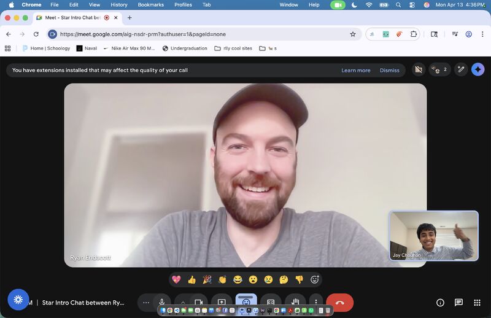This screenshot has height=318, width=491.
Task: Open the Bookmarks menu
Action: pos(150,5)
